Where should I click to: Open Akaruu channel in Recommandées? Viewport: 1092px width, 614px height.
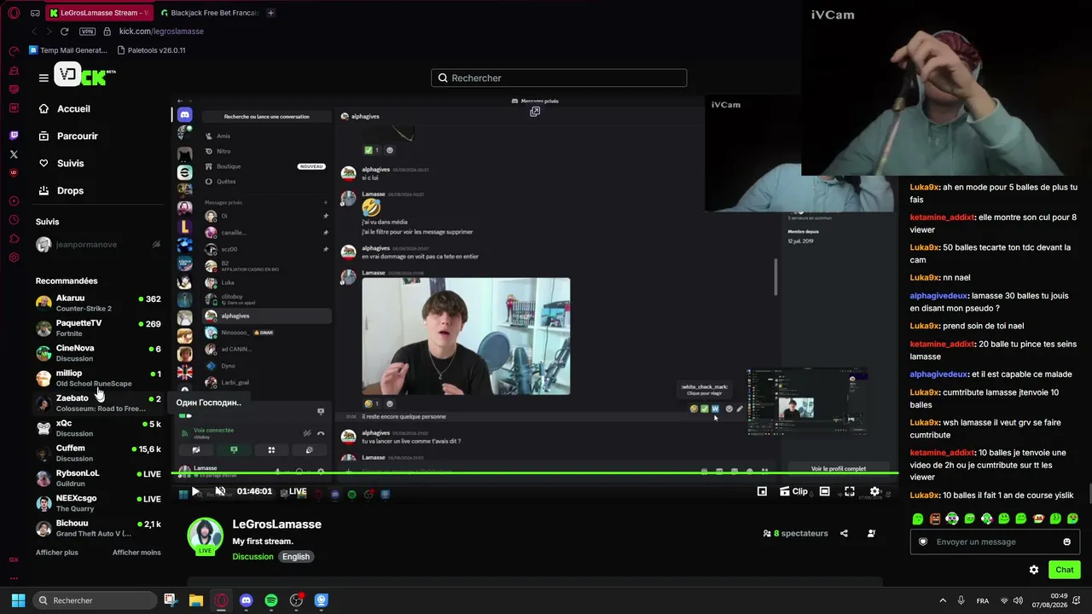point(99,303)
